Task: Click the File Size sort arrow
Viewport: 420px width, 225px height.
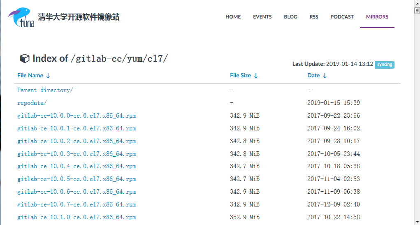Action: click(x=256, y=76)
